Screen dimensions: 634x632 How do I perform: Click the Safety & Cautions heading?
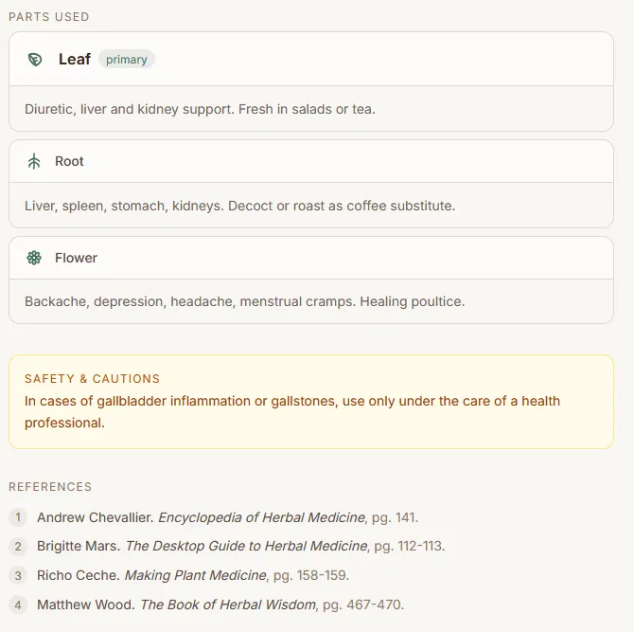pos(92,379)
